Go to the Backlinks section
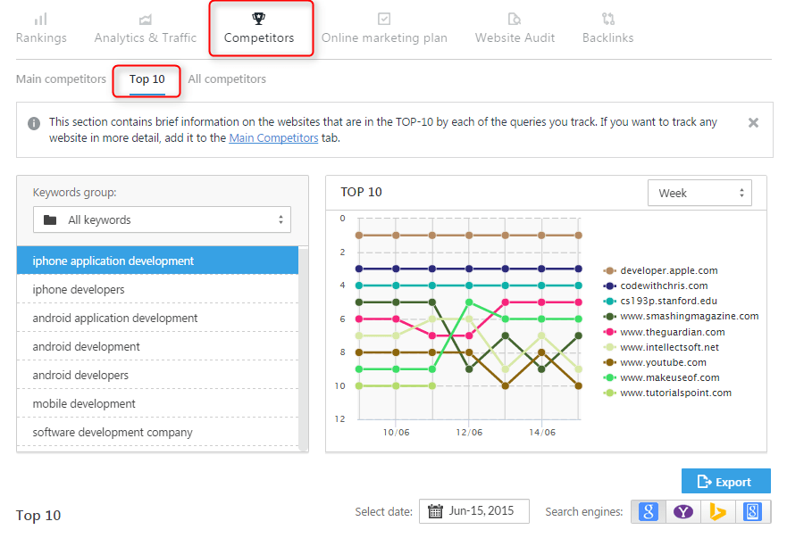The width and height of the screenshot is (787, 538). 607,29
